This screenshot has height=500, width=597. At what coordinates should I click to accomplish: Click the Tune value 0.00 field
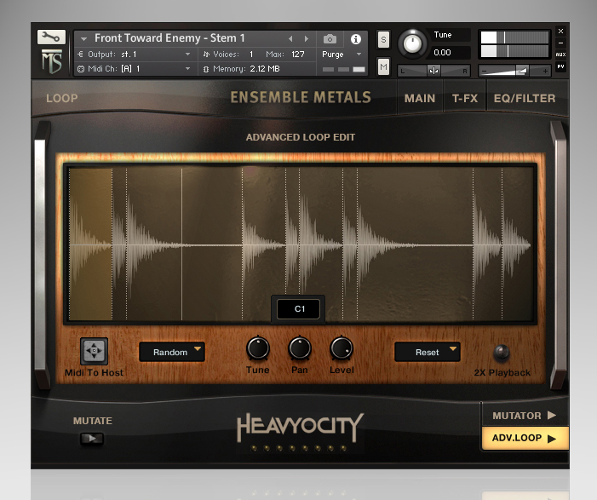point(450,53)
